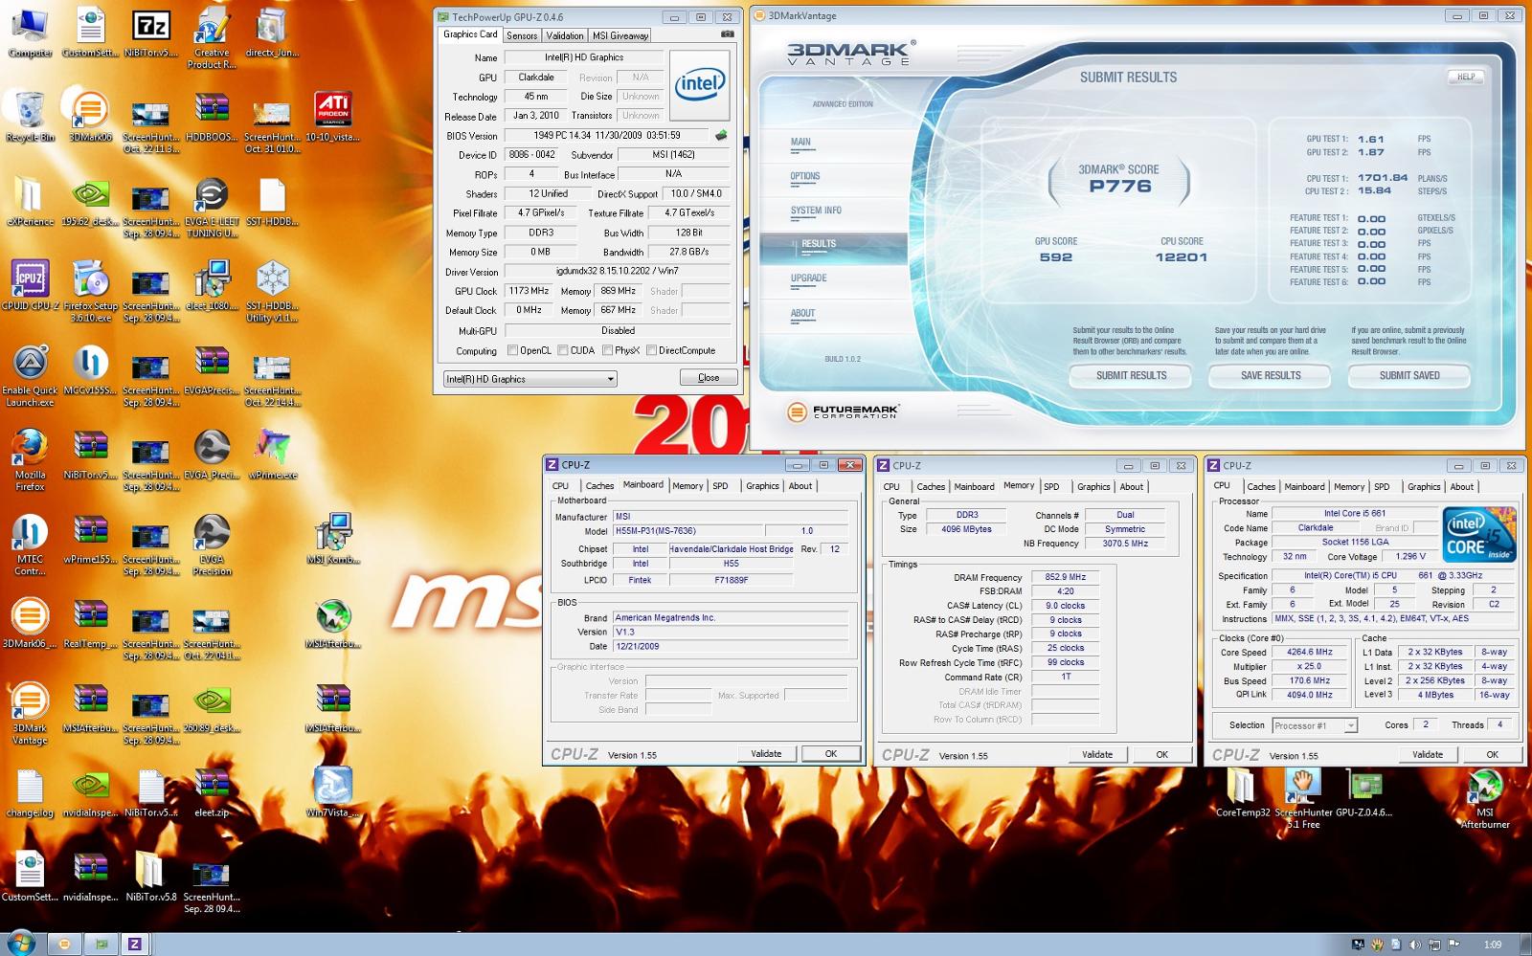
Task: Select the wPrime.exe desktop icon
Action: click(272, 453)
